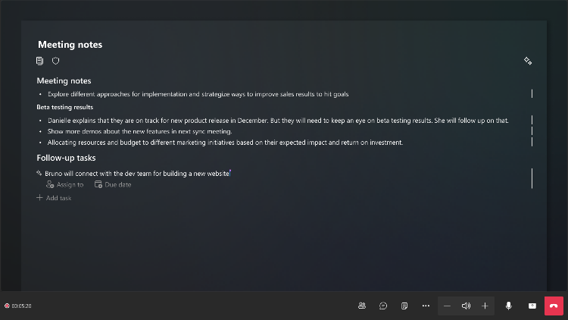Toggle the share screen button

coord(532,306)
